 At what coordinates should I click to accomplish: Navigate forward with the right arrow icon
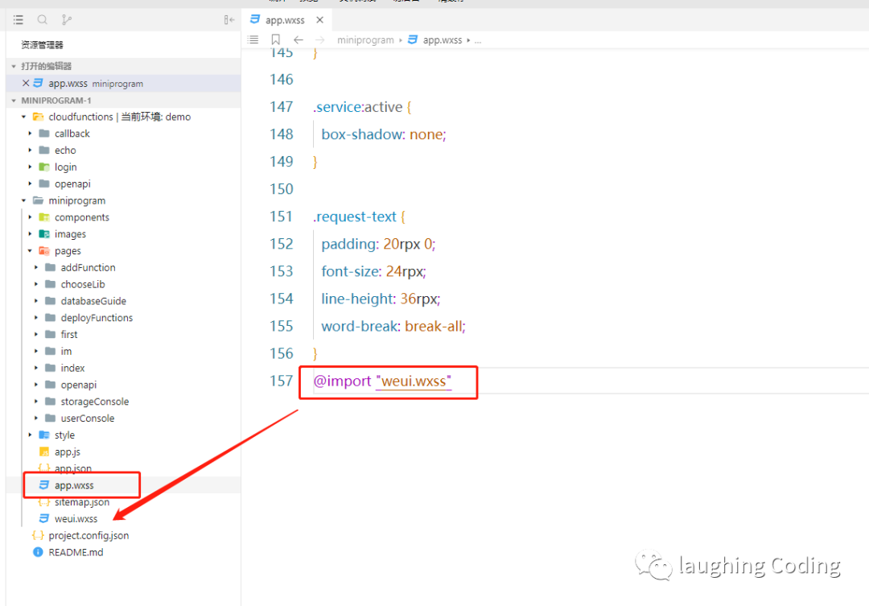tap(319, 40)
